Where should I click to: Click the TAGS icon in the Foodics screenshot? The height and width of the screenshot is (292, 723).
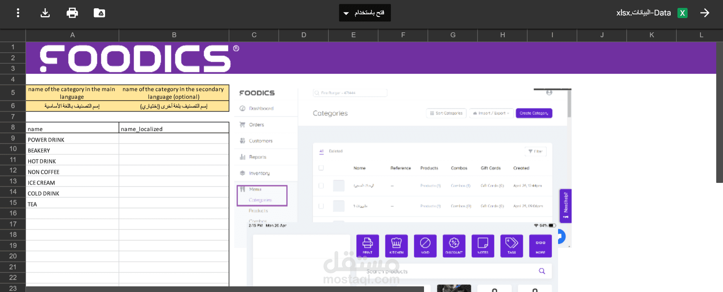[512, 246]
